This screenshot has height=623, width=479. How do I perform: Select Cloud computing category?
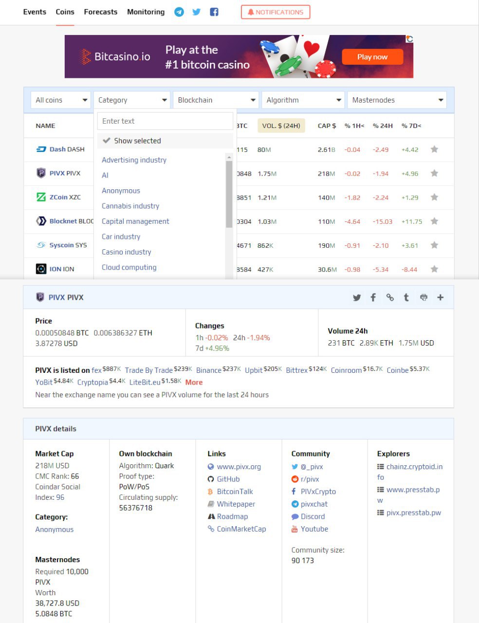point(129,267)
